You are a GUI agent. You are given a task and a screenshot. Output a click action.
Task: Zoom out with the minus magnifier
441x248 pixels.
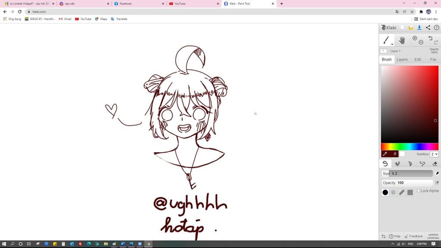coord(421,43)
